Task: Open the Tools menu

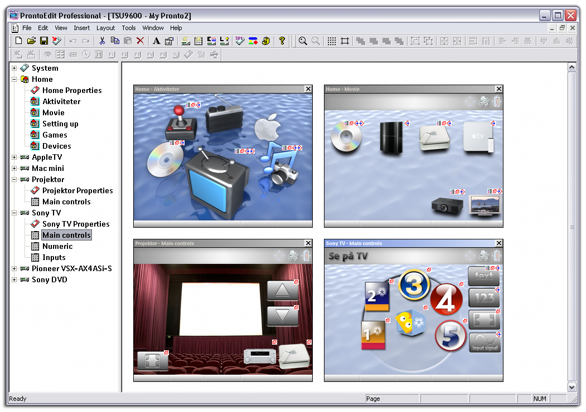Action: point(129,28)
